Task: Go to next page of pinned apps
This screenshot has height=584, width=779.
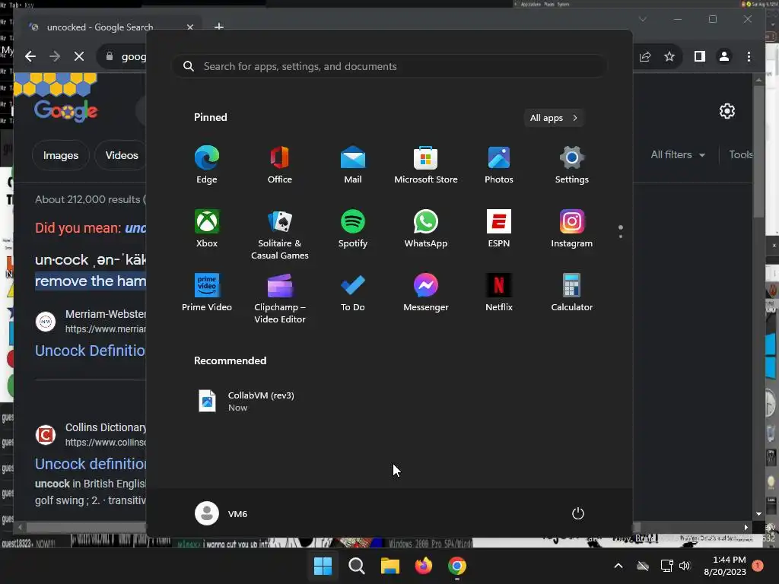Action: click(x=621, y=236)
